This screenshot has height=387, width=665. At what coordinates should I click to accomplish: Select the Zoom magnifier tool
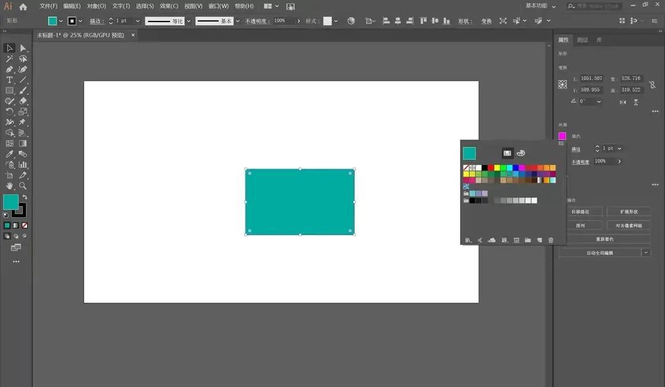[x=23, y=186]
